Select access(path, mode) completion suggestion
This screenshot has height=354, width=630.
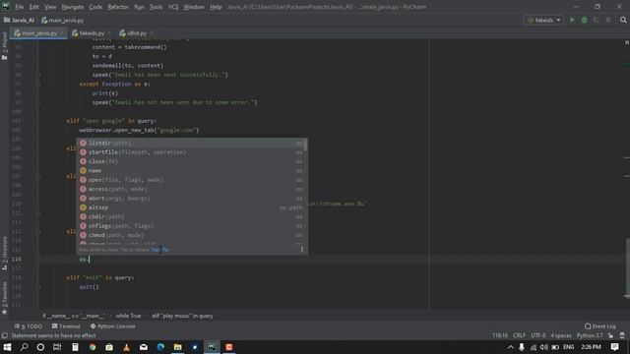point(191,189)
